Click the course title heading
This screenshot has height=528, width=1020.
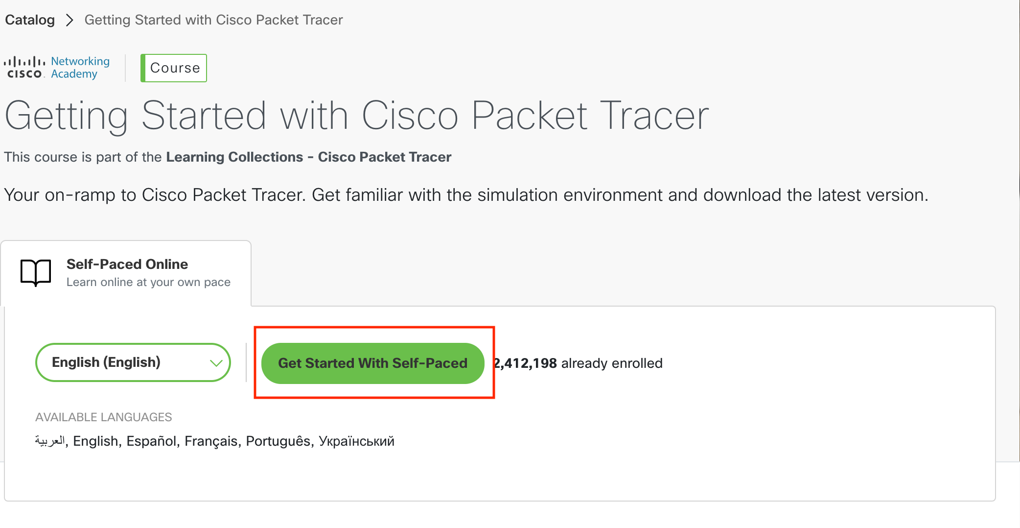click(356, 116)
